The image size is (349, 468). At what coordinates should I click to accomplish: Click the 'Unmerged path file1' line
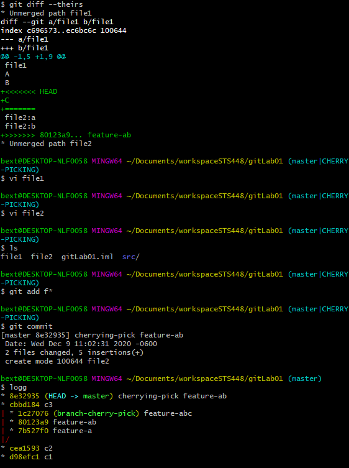pos(46,13)
